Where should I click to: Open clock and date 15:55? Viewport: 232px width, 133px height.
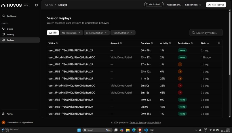(x=225, y=130)
